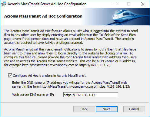Click the paragraph about email notifications
The width and height of the screenshot is (150, 117).
coord(70,57)
